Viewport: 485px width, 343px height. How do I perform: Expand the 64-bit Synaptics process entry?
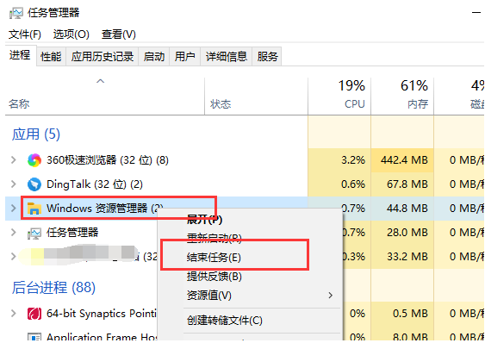tap(13, 314)
